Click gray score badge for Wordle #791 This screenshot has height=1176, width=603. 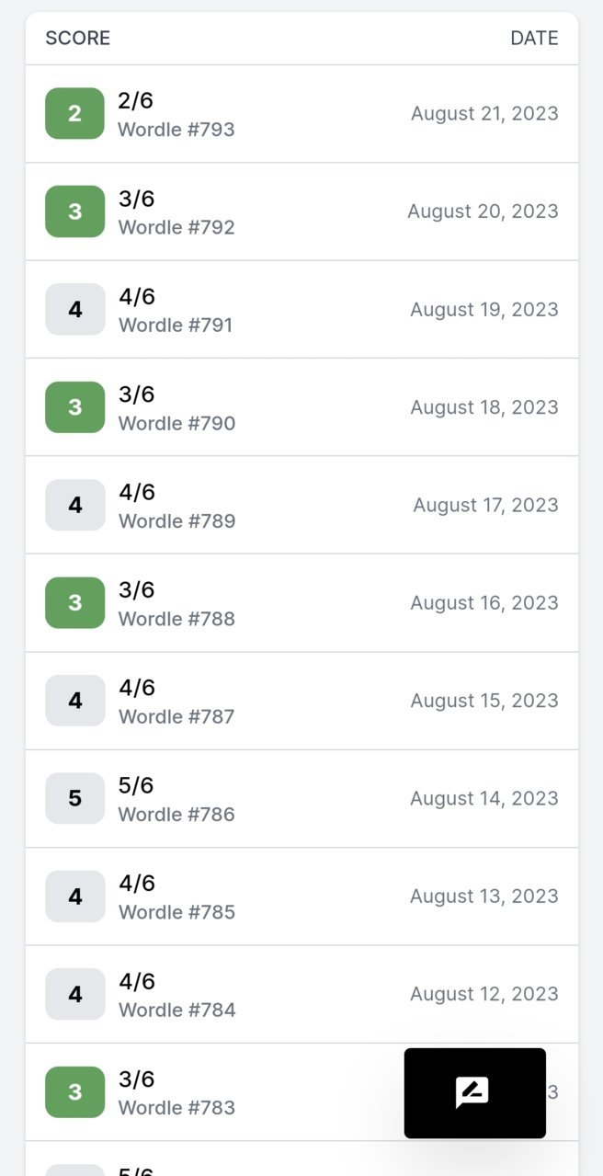tap(75, 310)
